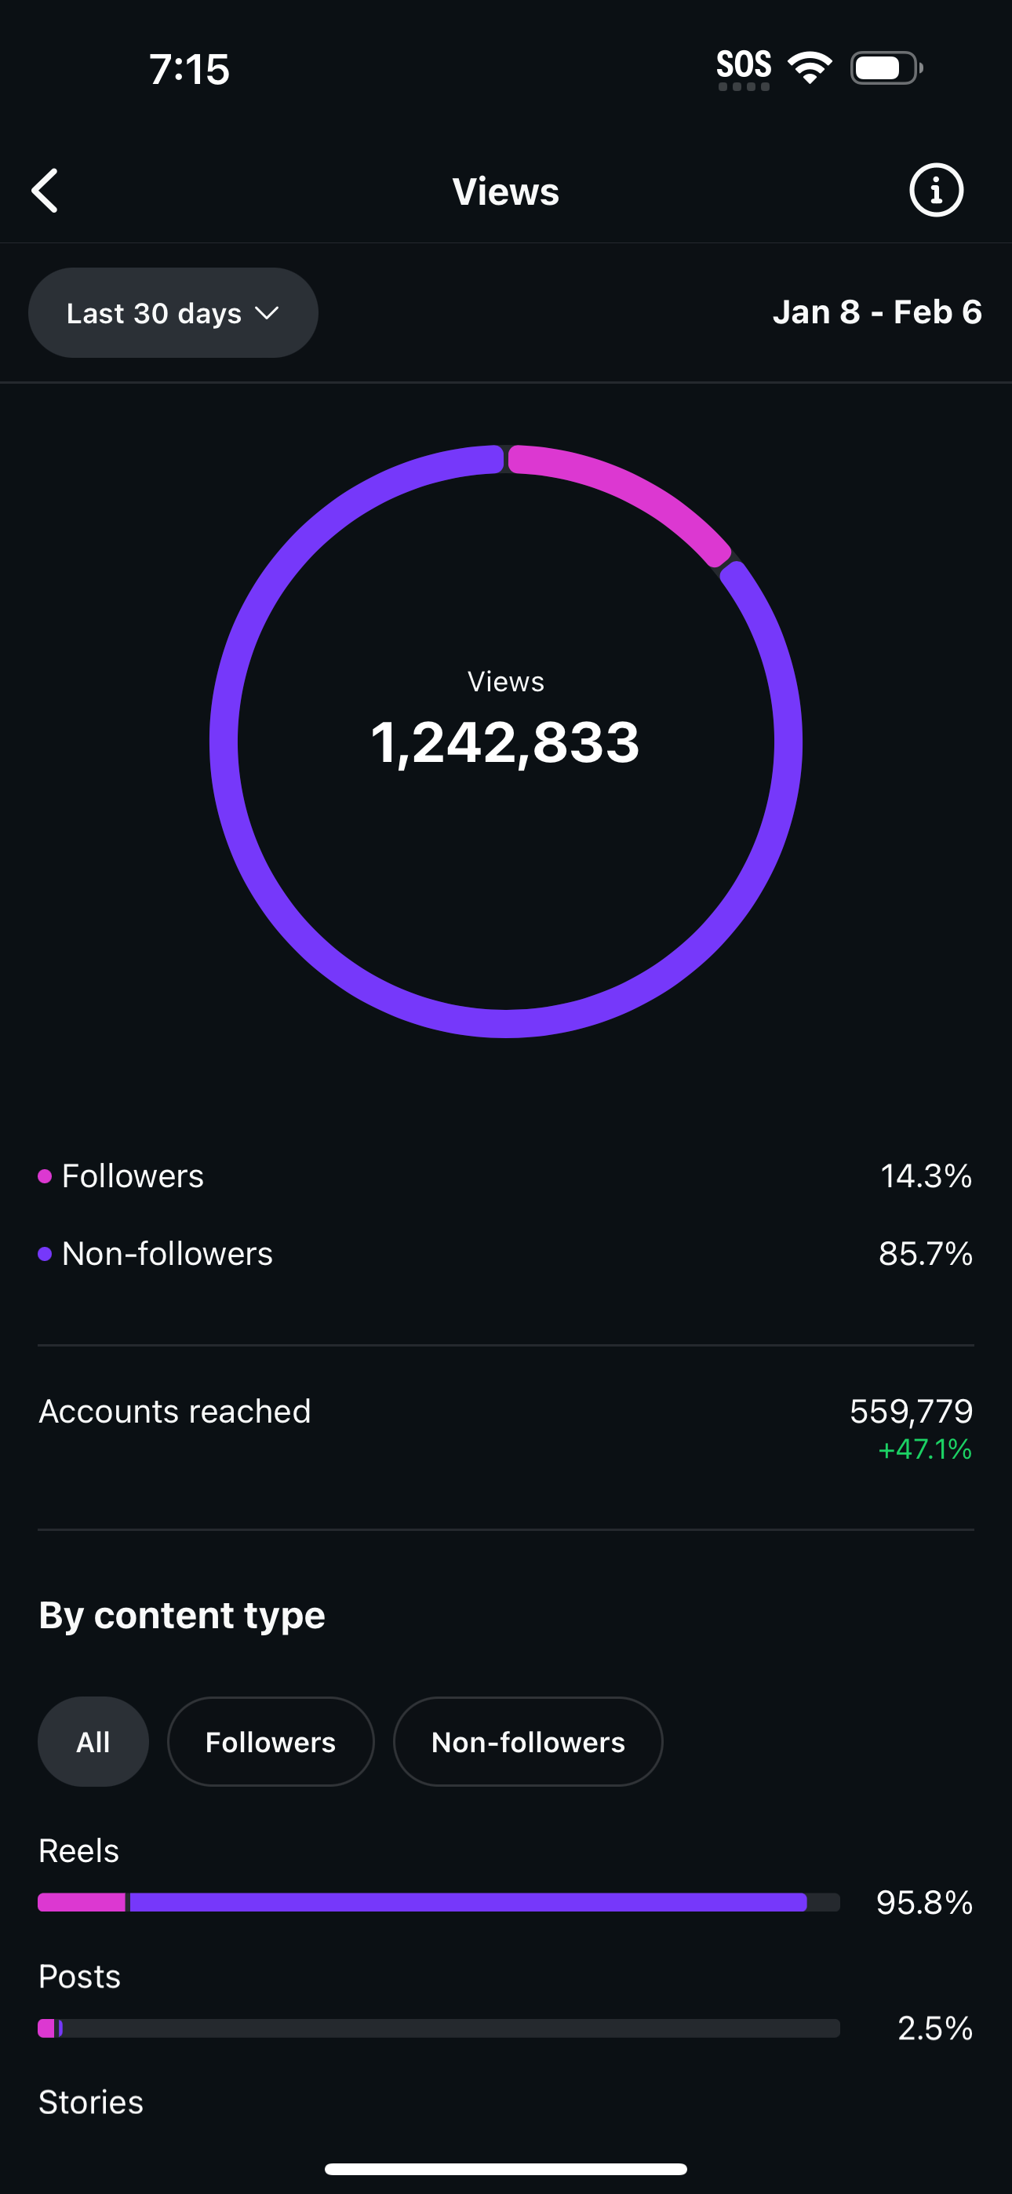Tap the Reels progress bar
1012x2194 pixels.
tap(439, 1902)
